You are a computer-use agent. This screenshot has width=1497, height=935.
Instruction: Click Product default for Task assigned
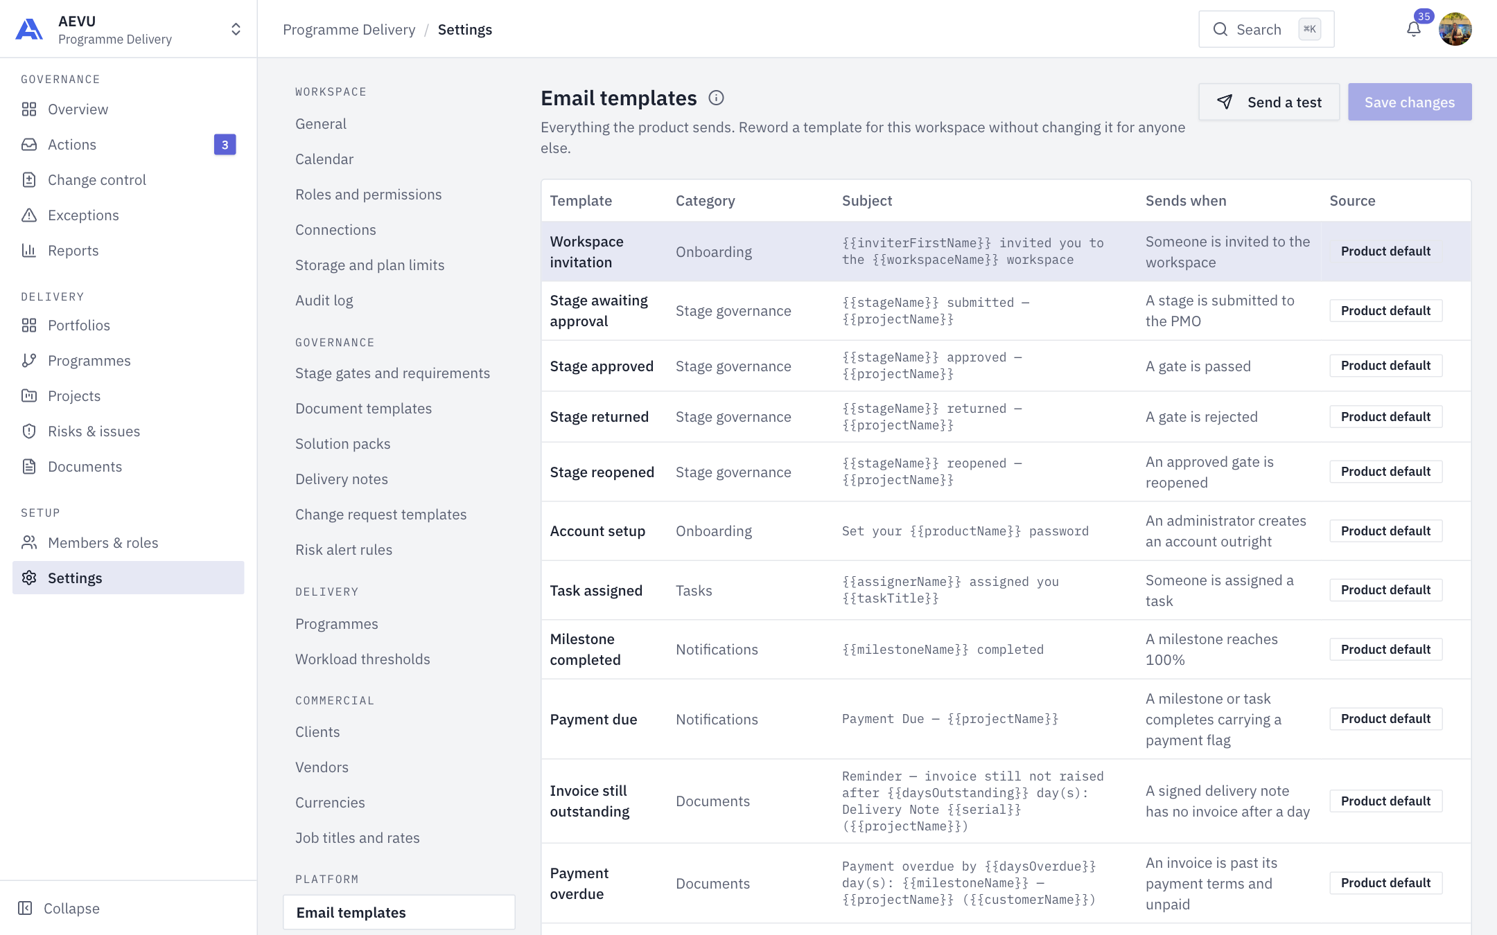pos(1385,590)
